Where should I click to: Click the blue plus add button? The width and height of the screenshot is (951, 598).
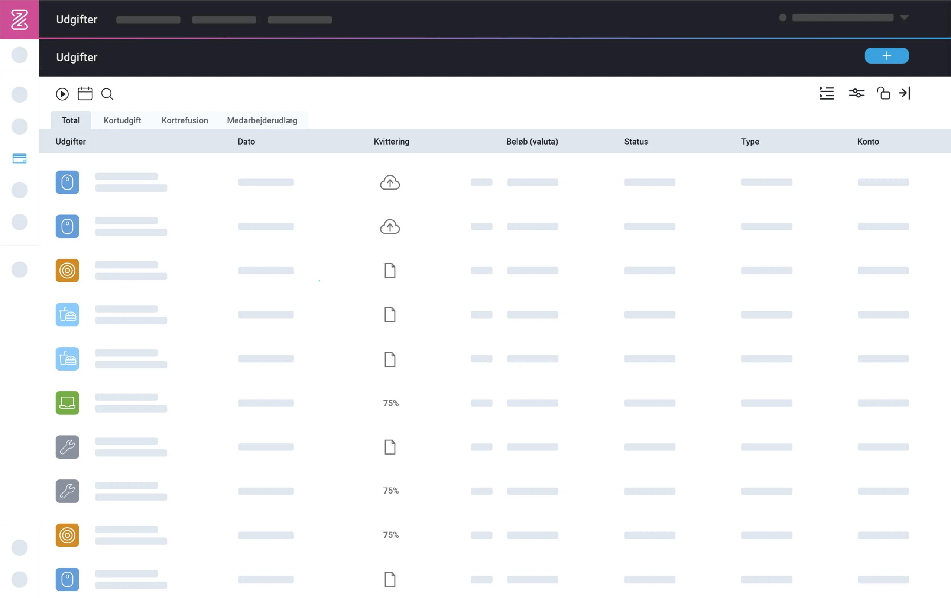pyautogui.click(x=886, y=56)
